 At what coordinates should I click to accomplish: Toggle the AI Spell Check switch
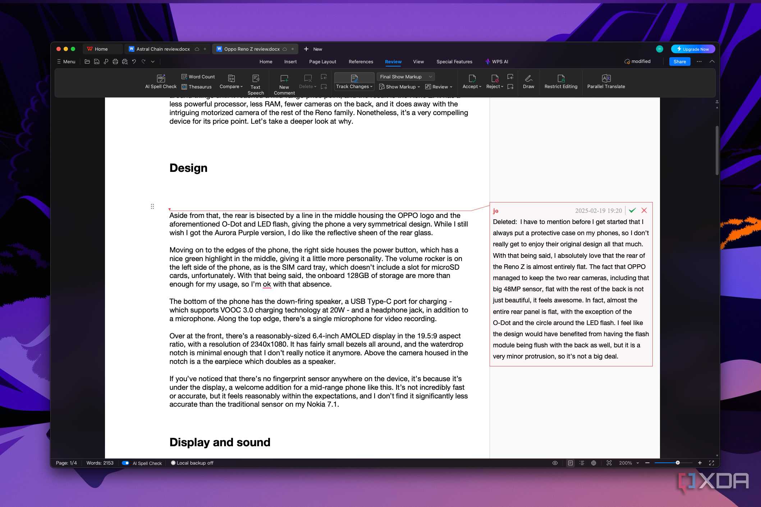[125, 463]
